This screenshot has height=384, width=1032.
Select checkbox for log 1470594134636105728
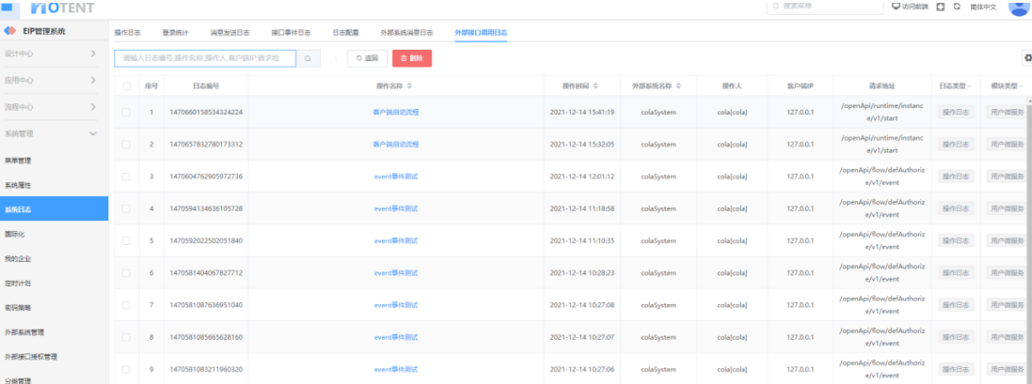(126, 208)
